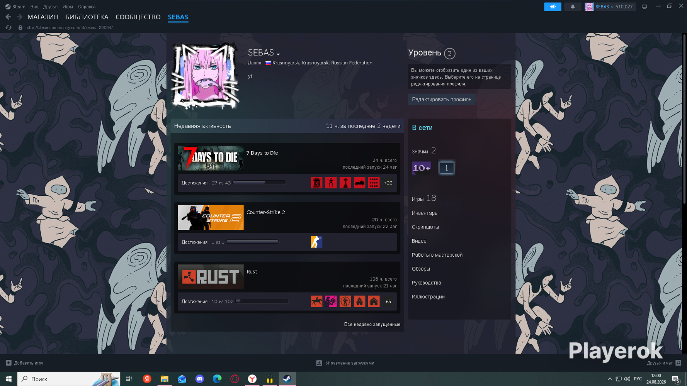The height and width of the screenshot is (386, 687).
Task: Go back with the left arrow
Action: (9, 17)
